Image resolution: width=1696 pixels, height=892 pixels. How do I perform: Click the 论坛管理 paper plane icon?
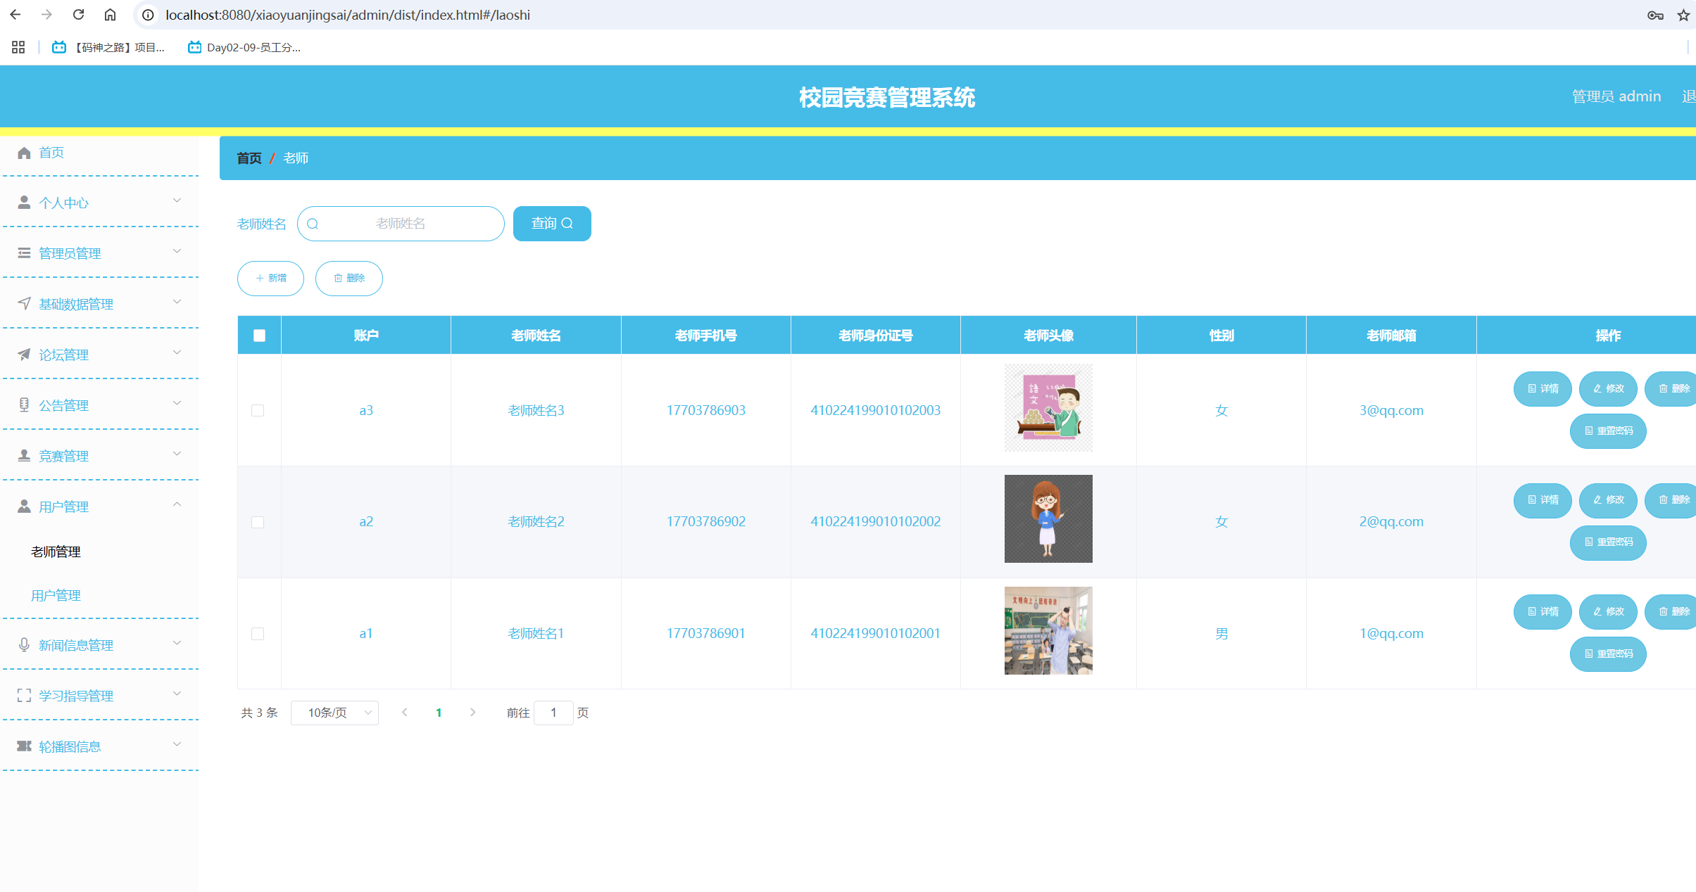point(24,355)
